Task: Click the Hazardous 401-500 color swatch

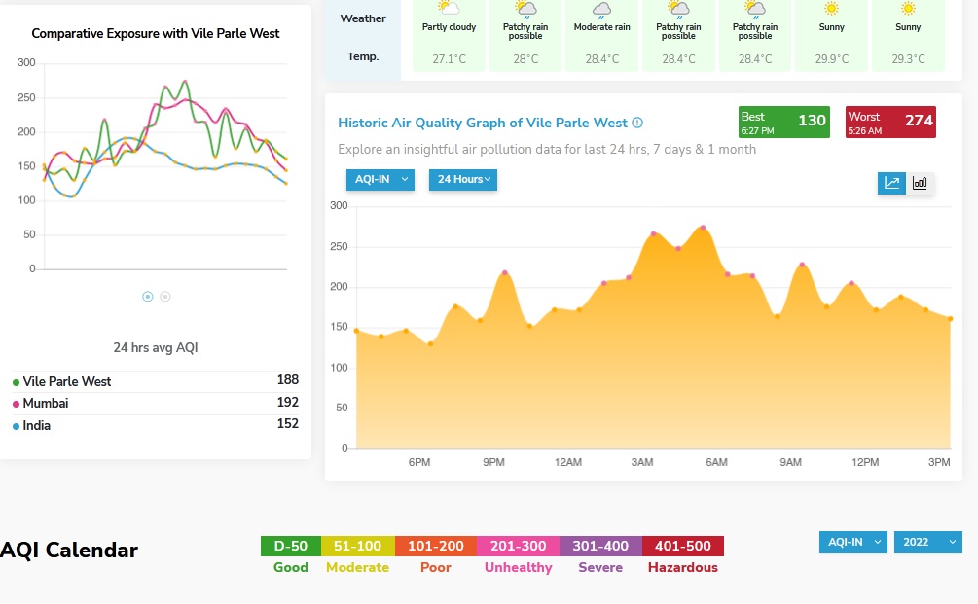Action: [682, 546]
